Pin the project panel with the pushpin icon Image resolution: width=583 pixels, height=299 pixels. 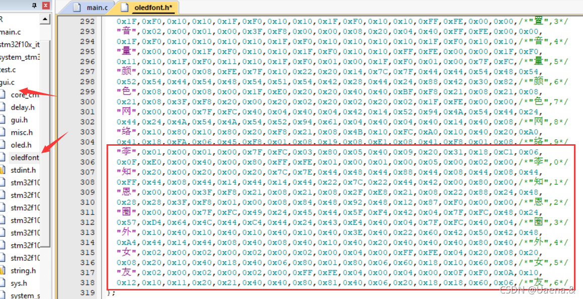[34, 6]
